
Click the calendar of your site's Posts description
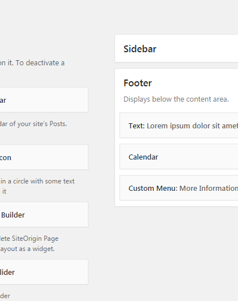[33, 124]
